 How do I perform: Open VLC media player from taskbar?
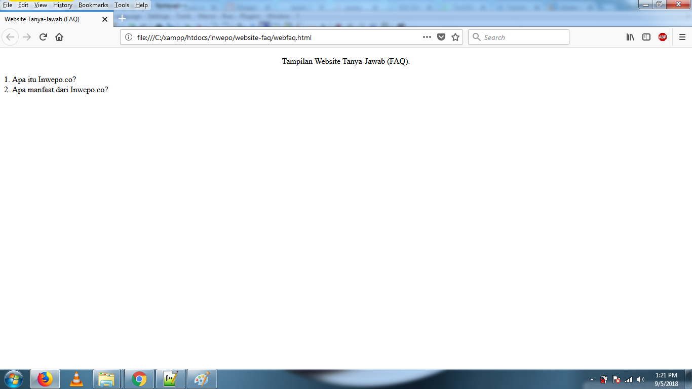coord(76,379)
